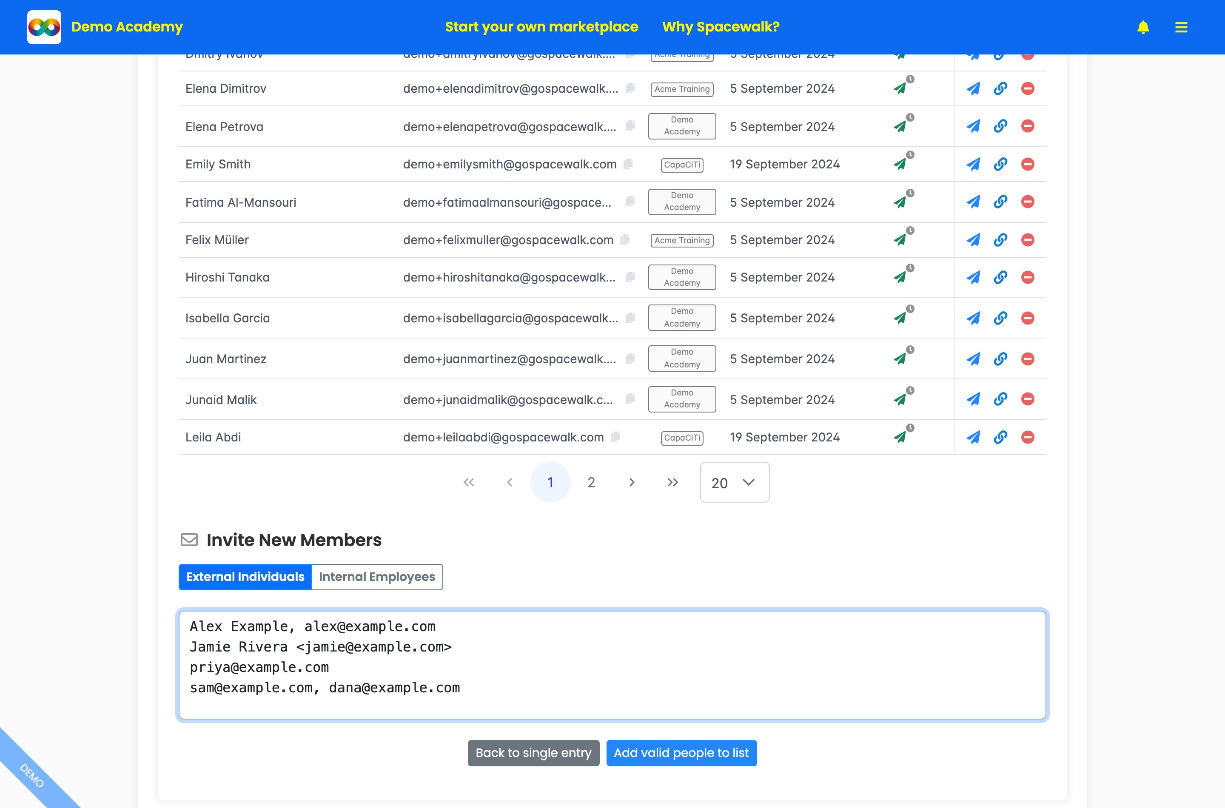Jump to the first page
Image resolution: width=1225 pixels, height=808 pixels.
469,482
